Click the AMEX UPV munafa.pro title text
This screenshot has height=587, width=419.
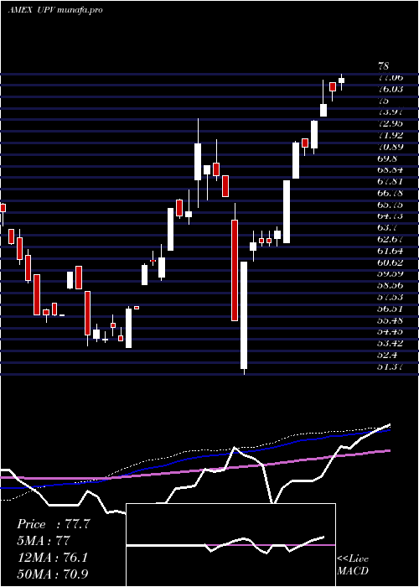click(55, 10)
